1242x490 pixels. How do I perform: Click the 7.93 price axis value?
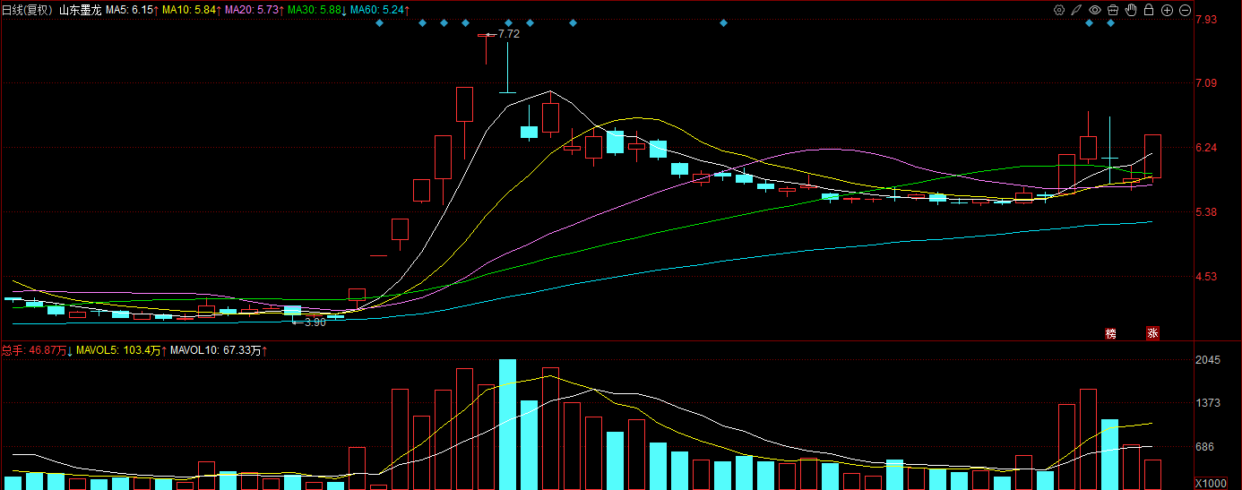coord(1205,20)
